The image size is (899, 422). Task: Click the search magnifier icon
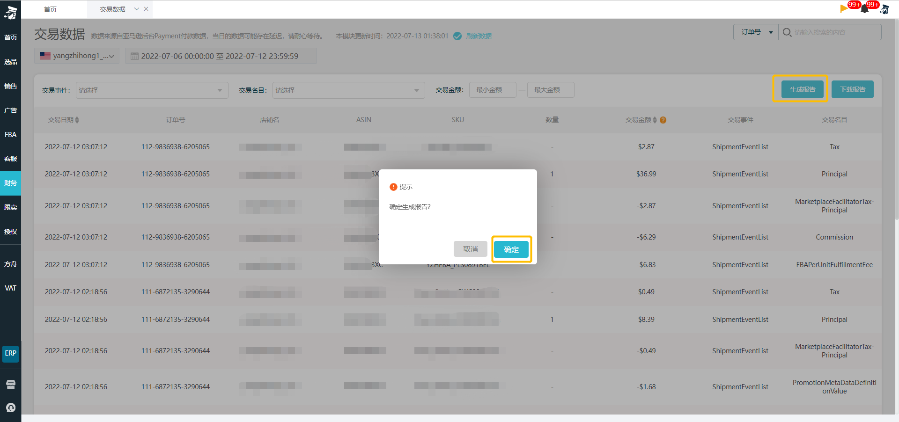pyautogui.click(x=787, y=32)
